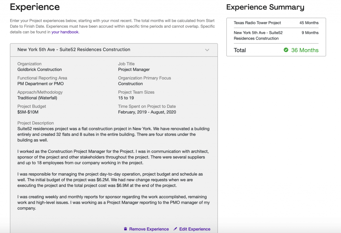The height and width of the screenshot is (233, 341).
Task: Click the green checkmark icon next to 36 Months
Action: pos(286,50)
